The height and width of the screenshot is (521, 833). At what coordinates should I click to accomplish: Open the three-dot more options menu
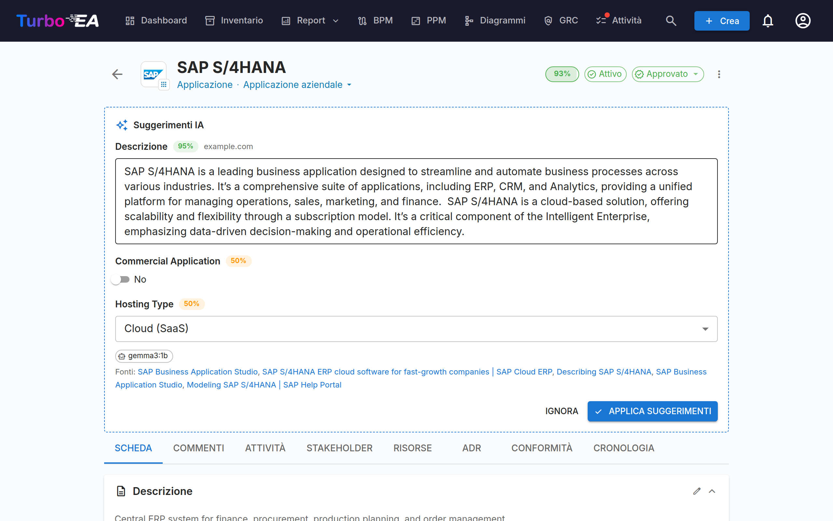(x=719, y=74)
